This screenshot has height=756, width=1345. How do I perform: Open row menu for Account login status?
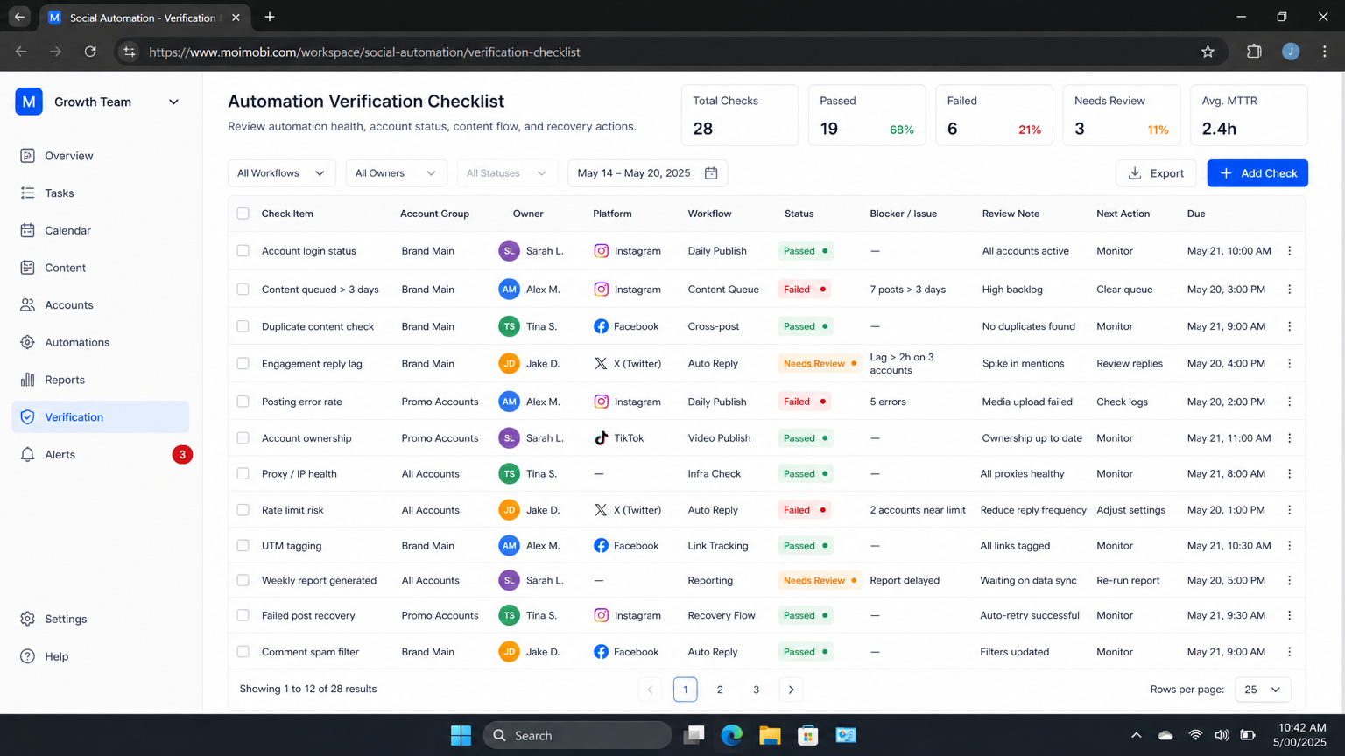[x=1290, y=251]
